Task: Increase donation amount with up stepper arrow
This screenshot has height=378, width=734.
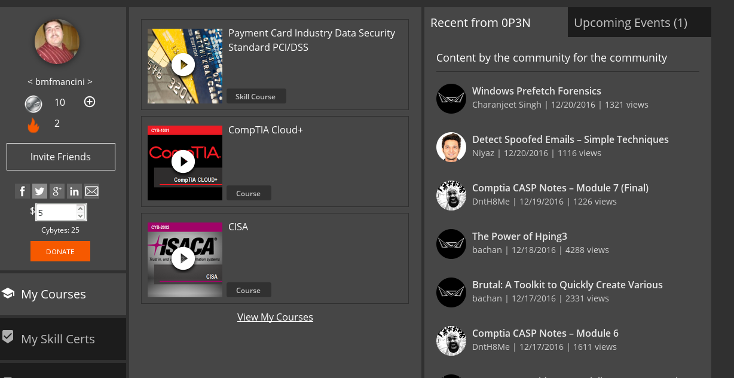Action: click(x=80, y=209)
